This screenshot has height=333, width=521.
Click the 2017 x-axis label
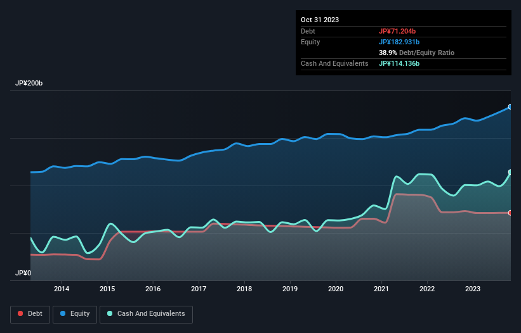(x=199, y=290)
